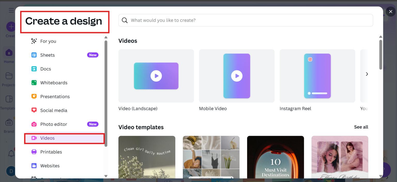
Task: Select the Docs design type icon
Action: tap(34, 69)
